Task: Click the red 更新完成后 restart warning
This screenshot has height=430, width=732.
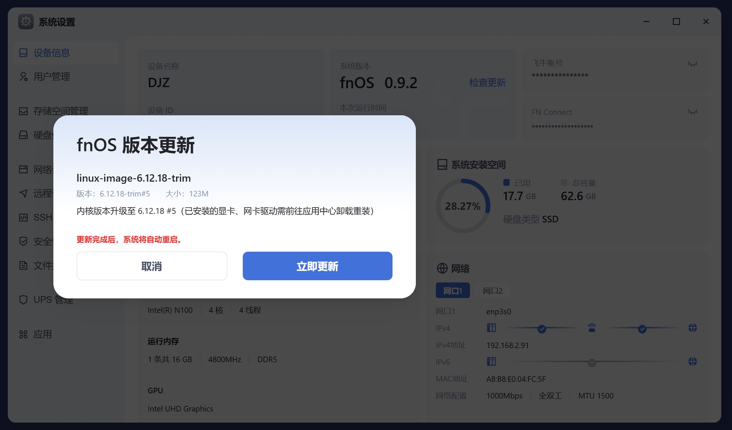Action: pos(129,239)
